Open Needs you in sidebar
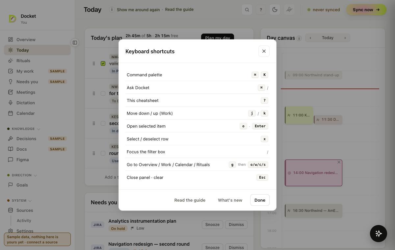Viewport: 395px width, 250px height. [x=37, y=82]
